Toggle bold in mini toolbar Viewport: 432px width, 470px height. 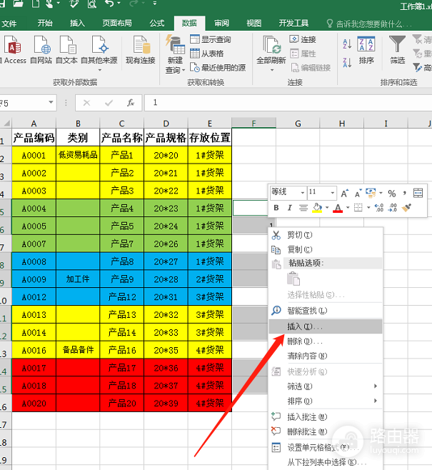tap(276, 208)
